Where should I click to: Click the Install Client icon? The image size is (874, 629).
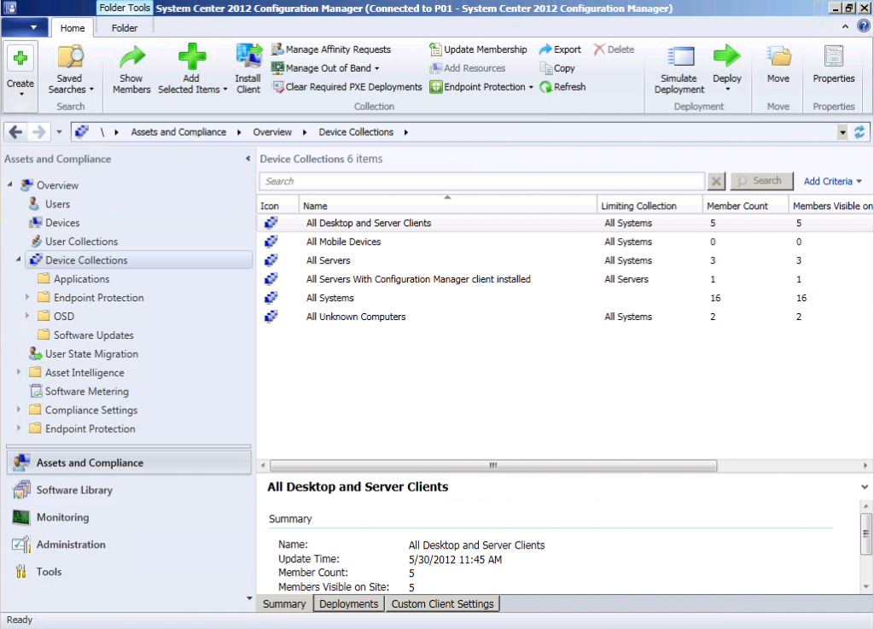coord(248,57)
